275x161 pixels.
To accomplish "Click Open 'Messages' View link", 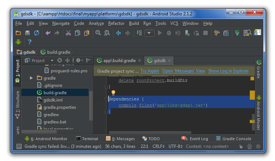I will [x=184, y=71].
